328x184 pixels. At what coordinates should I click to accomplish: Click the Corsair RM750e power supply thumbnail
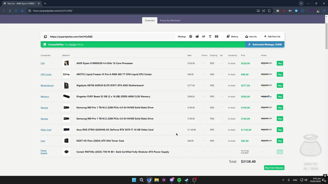pyautogui.click(x=66, y=152)
